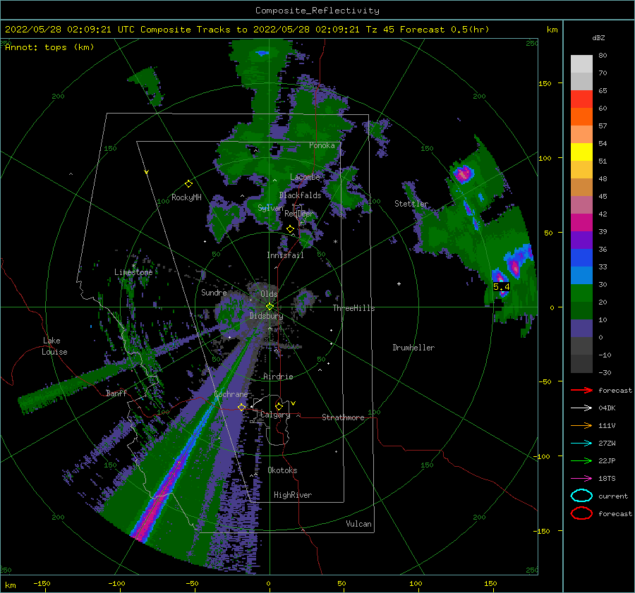The image size is (635, 593).
Task: Click the Lake Louise label
Action: tap(54, 346)
